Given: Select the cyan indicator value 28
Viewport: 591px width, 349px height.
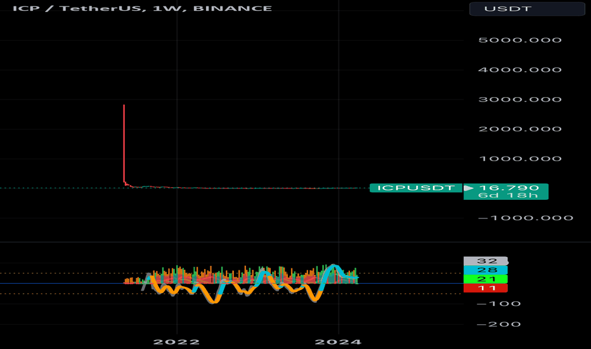Looking at the screenshot, I should (x=486, y=270).
